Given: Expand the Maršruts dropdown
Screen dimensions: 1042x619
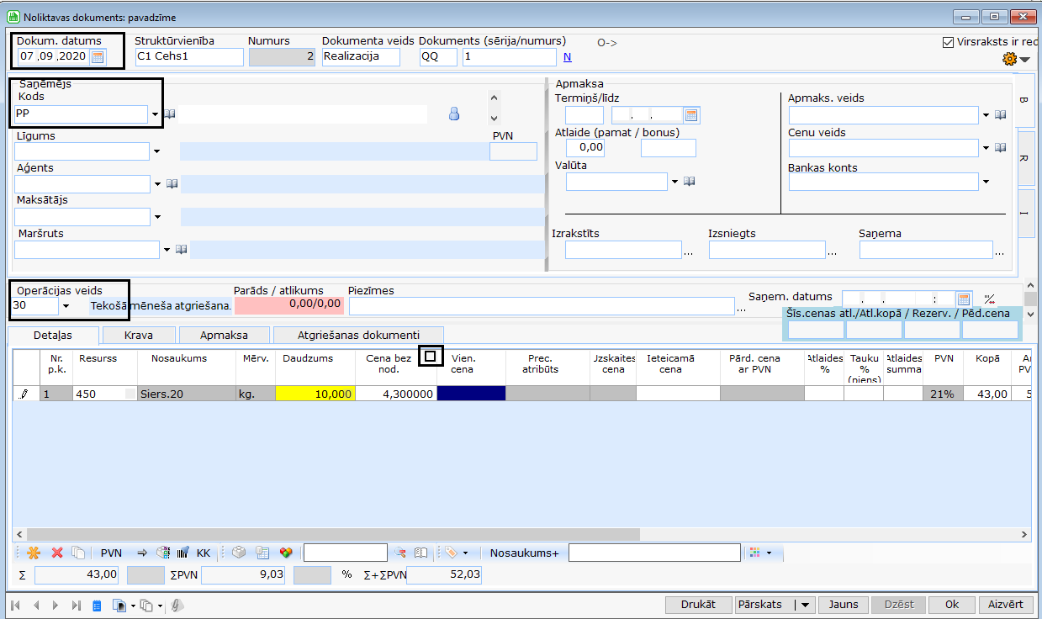Looking at the screenshot, I should pos(167,250).
